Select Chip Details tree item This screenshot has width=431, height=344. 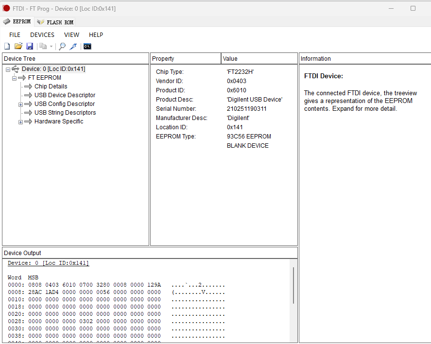point(51,86)
